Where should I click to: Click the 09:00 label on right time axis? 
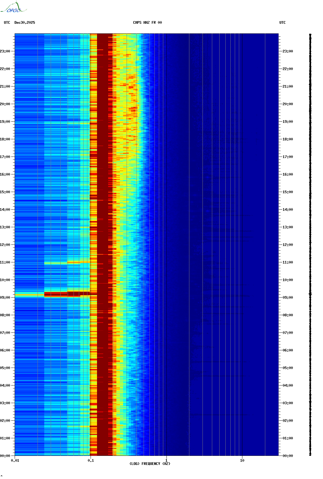tap(288, 298)
